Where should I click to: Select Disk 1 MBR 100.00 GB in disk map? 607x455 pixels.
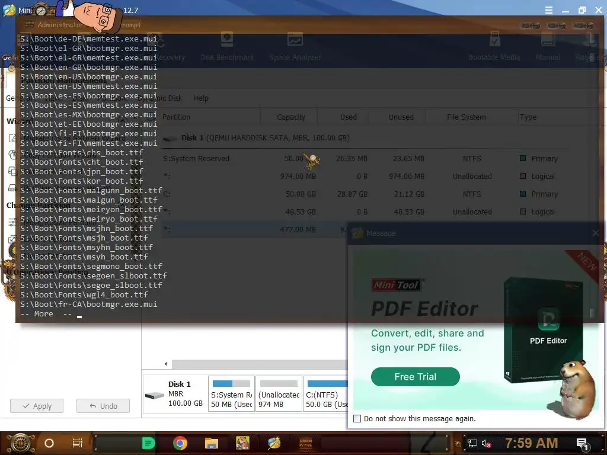tap(174, 394)
